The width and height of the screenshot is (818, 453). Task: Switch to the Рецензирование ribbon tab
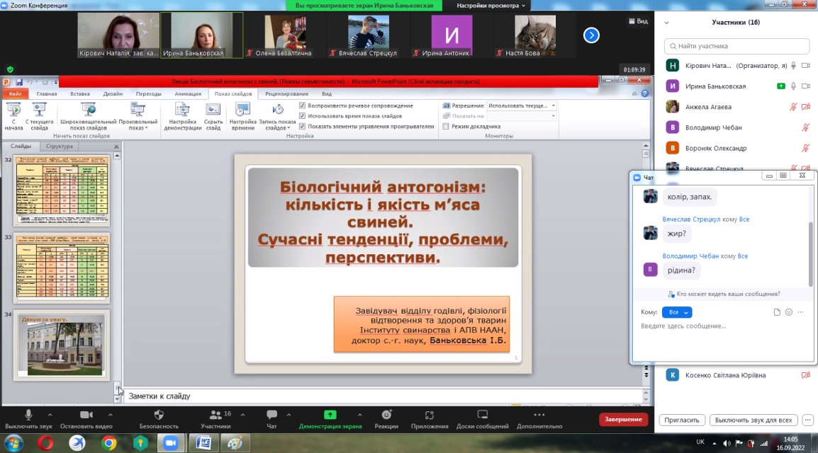[x=287, y=93]
